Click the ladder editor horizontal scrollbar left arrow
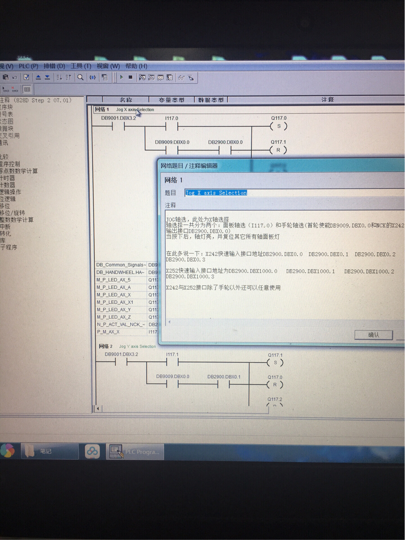405x540 pixels. (x=98, y=408)
